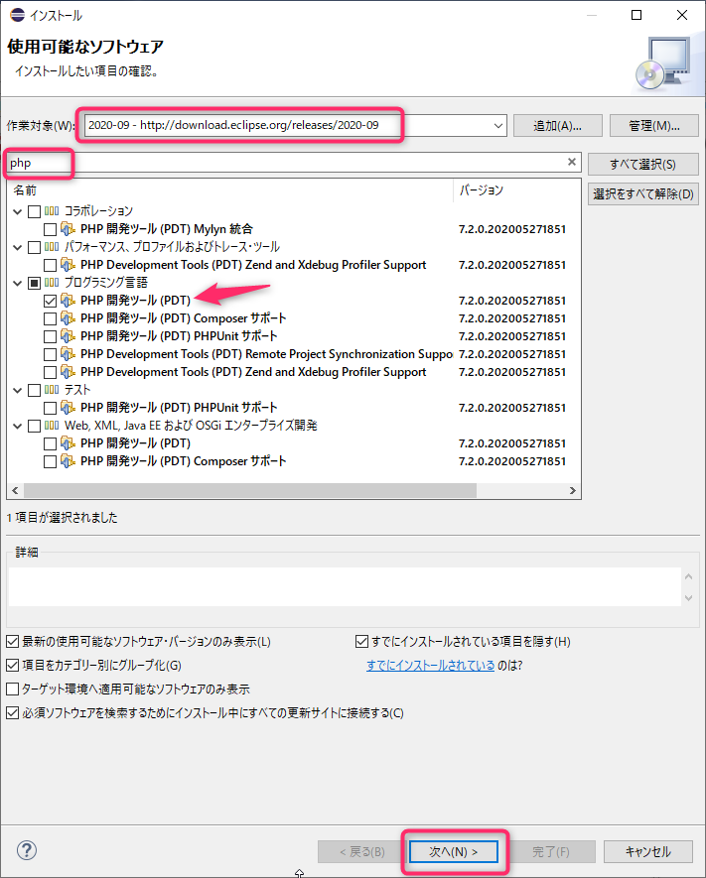Click the バージョン column header
706x878 pixels.
pos(516,190)
